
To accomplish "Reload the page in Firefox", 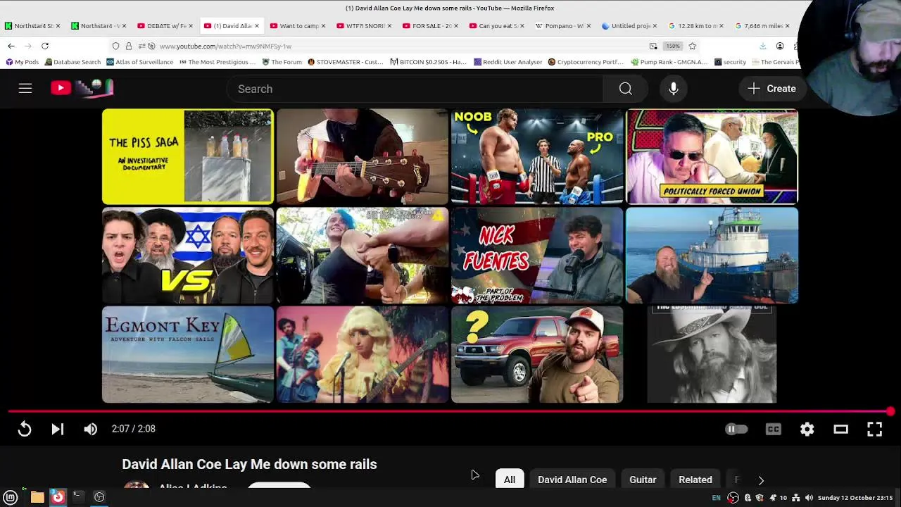I will pyautogui.click(x=45, y=46).
